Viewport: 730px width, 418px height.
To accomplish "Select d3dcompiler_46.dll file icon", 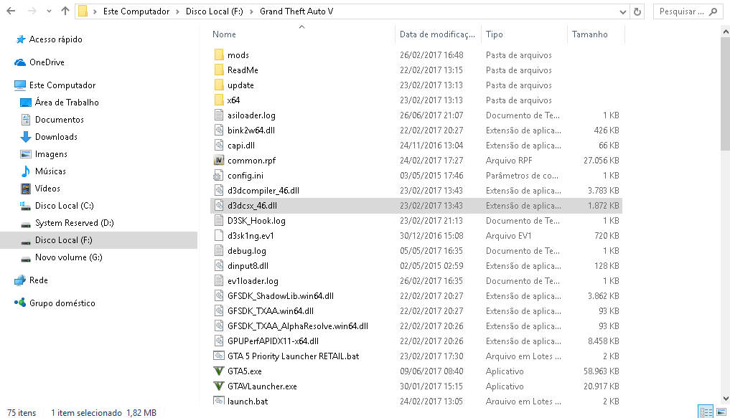I will [x=219, y=190].
